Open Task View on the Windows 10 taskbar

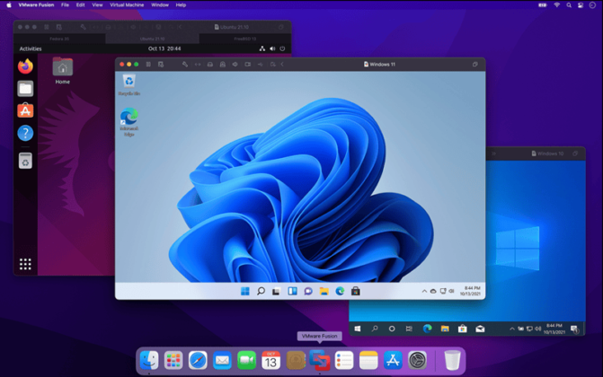409,329
